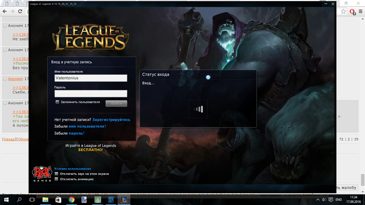Image resolution: width=365 pixels, height=205 pixels.
Task: Open Task View on the taskbar
Action: pos(32,200)
